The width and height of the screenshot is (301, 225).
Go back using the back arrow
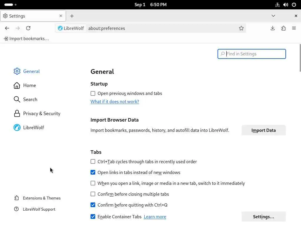coord(7,28)
